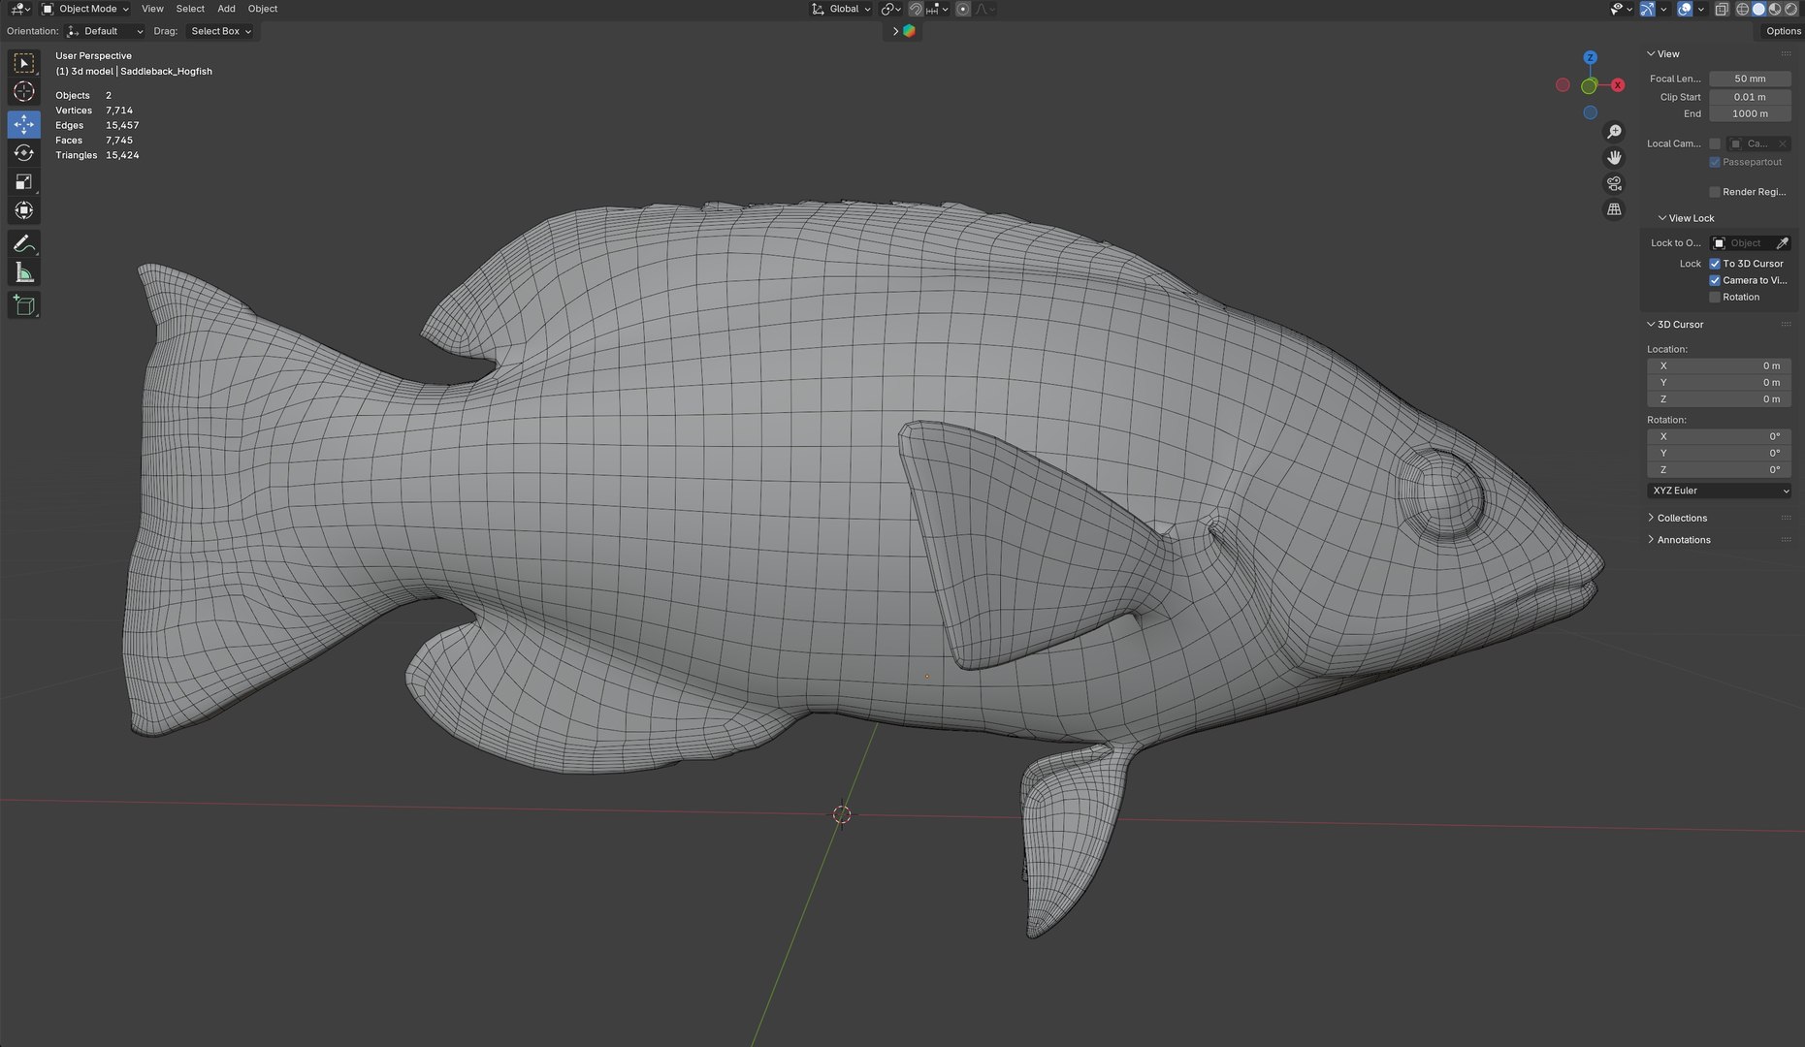The width and height of the screenshot is (1805, 1047).
Task: Open the Add menu
Action: pos(226,9)
